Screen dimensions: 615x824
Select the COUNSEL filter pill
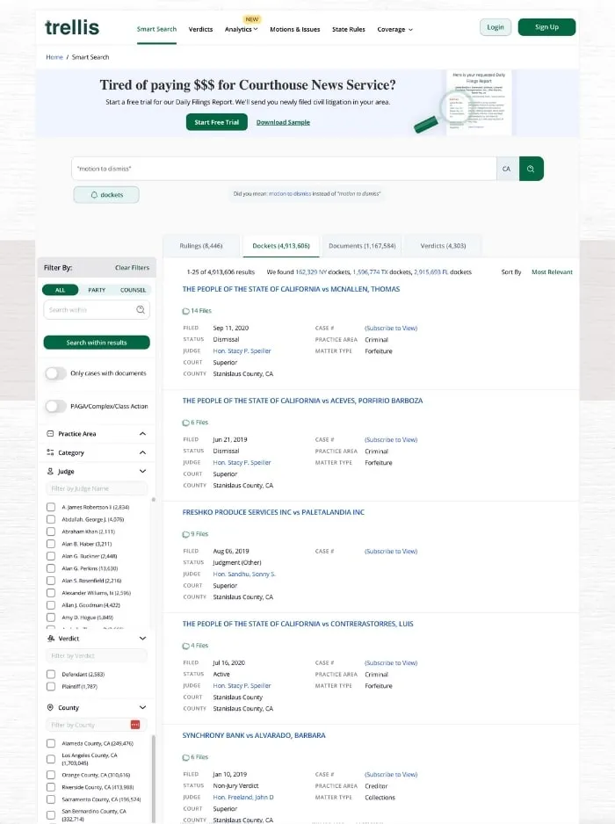133,290
